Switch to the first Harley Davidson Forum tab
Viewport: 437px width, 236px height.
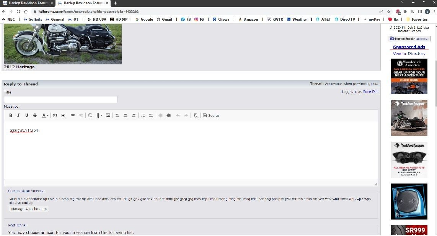click(x=27, y=3)
